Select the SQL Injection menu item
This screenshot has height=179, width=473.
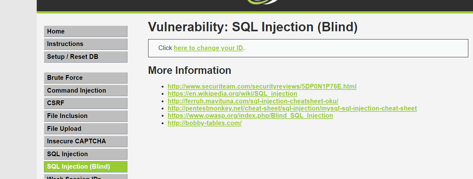[86, 154]
